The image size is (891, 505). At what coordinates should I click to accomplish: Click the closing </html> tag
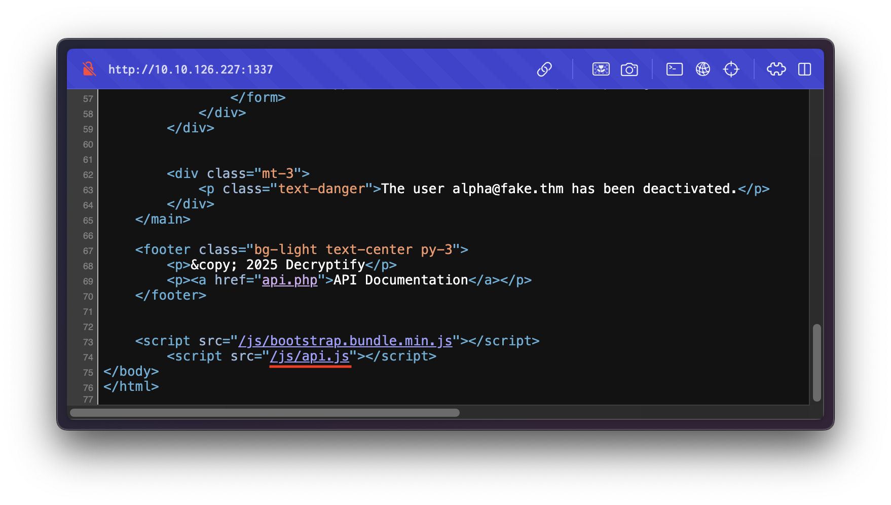coord(131,386)
